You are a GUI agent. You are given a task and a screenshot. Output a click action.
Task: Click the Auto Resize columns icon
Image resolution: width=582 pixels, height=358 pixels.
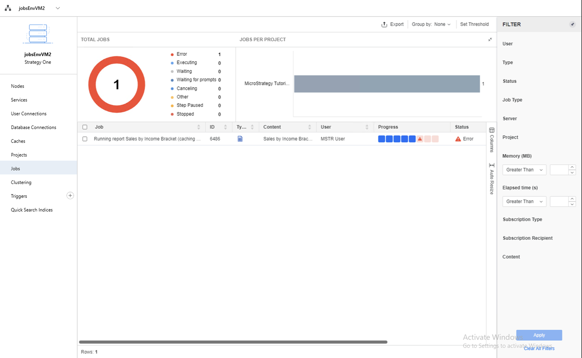(x=492, y=165)
